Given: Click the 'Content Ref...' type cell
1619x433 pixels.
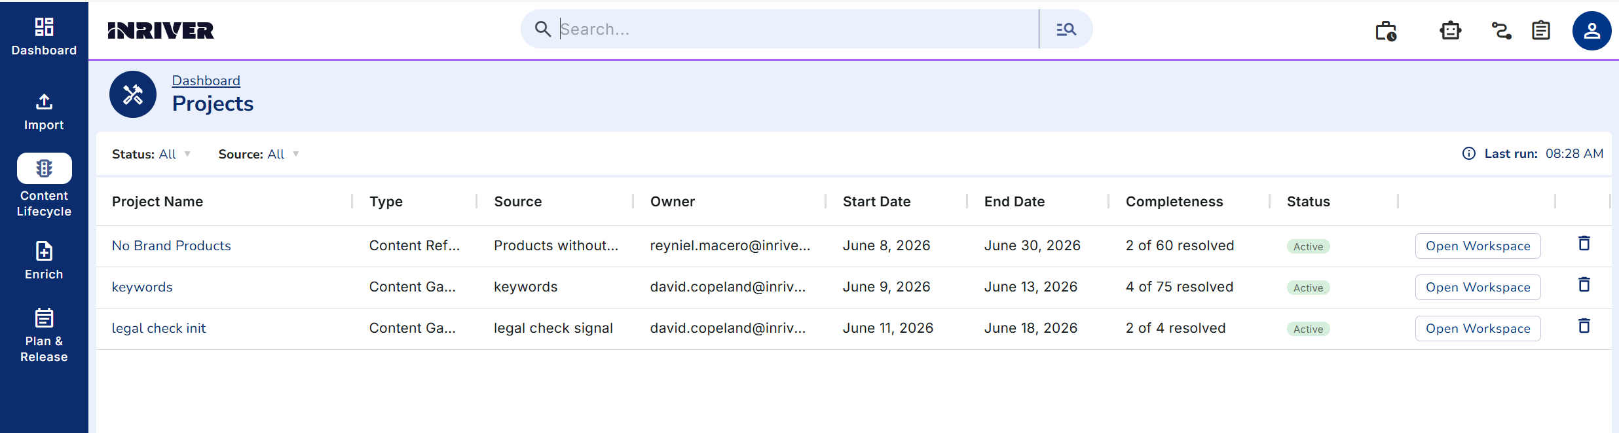Looking at the screenshot, I should (x=414, y=246).
